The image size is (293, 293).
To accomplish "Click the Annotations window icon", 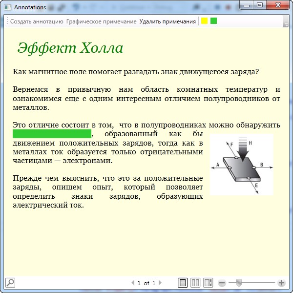I will pos(8,7).
